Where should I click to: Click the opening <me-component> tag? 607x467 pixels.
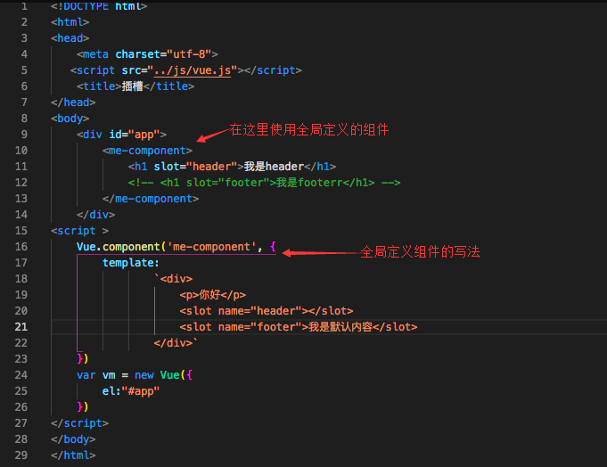(x=147, y=151)
